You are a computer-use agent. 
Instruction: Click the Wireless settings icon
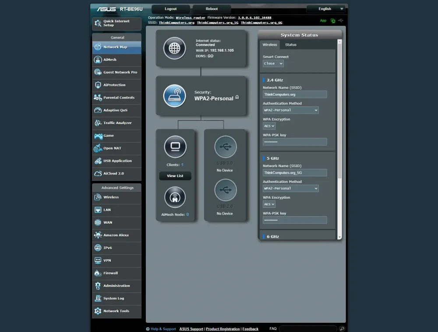[x=98, y=197]
